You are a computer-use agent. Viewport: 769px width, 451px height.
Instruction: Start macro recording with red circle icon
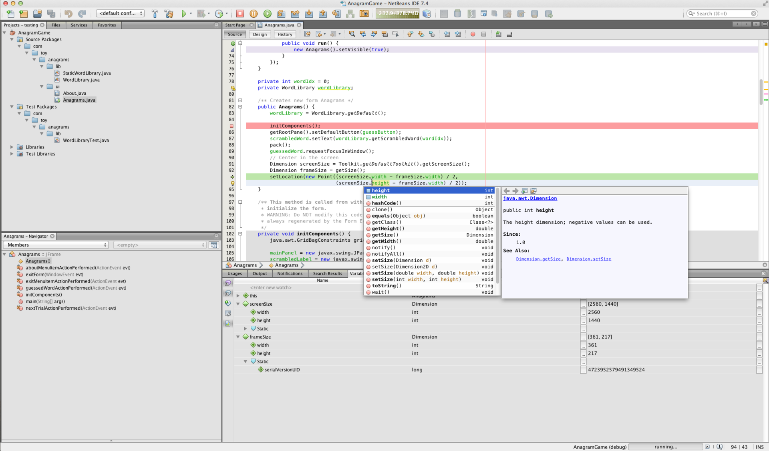(473, 34)
